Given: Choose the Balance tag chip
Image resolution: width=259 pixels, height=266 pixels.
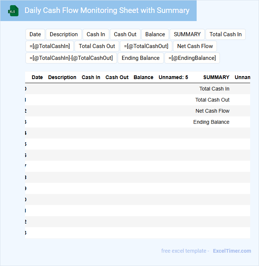Looking at the screenshot, I should click(x=155, y=34).
